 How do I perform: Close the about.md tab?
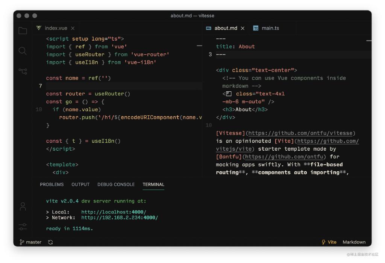tap(243, 28)
